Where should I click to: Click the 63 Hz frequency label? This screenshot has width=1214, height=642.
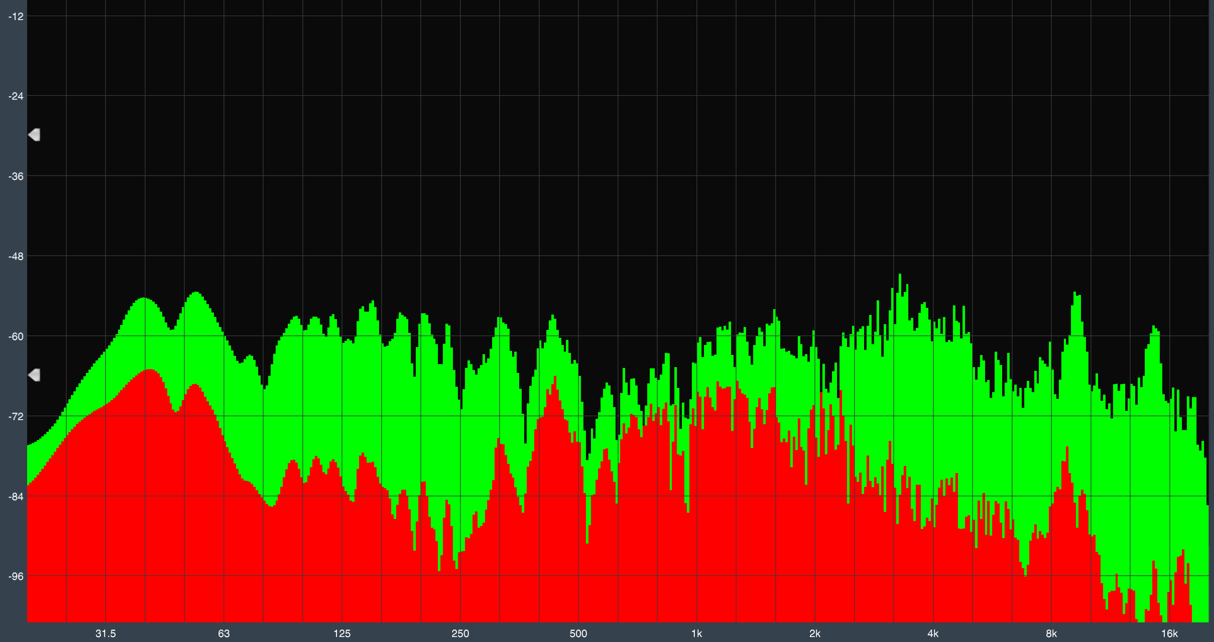tap(224, 634)
